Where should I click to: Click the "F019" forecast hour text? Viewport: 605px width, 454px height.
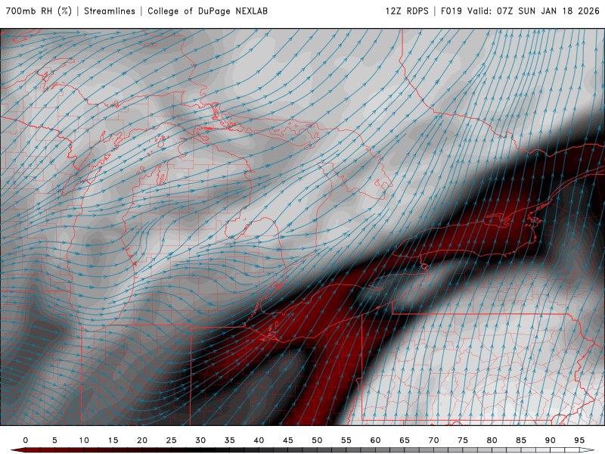[451, 11]
